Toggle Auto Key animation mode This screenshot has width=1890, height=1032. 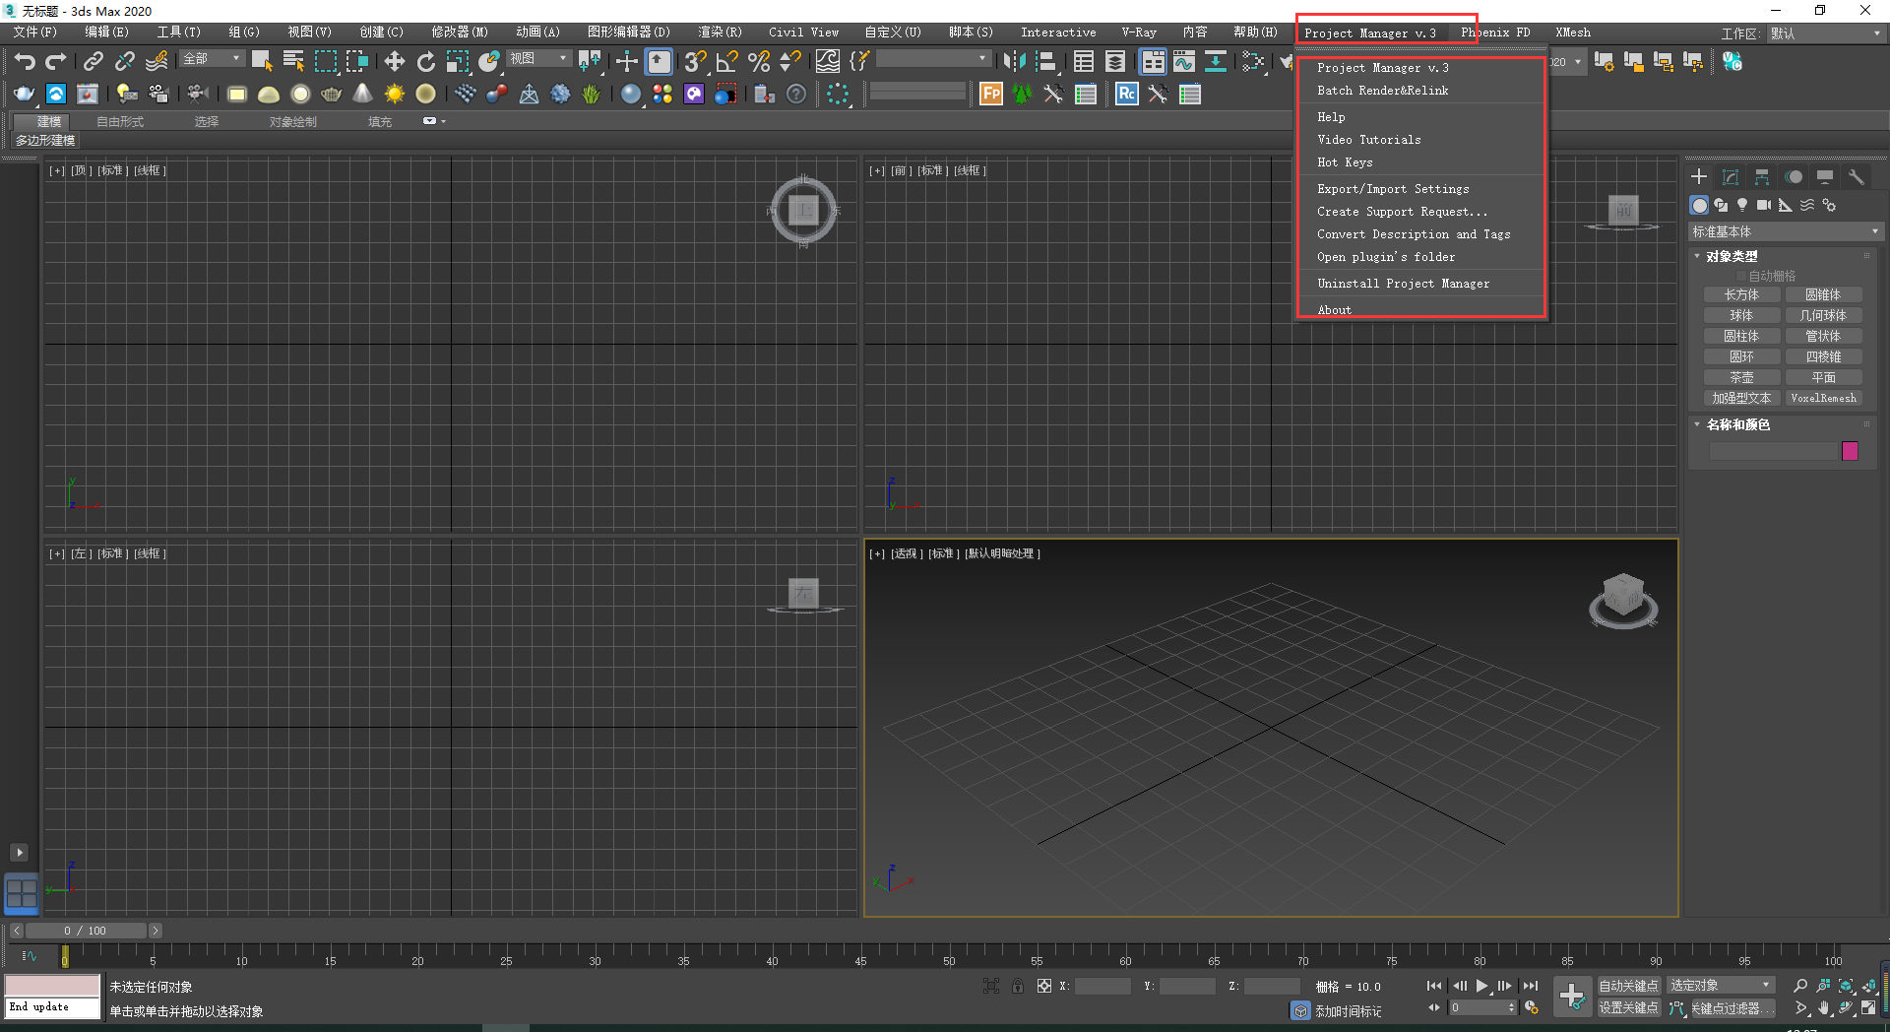[x=1629, y=985]
